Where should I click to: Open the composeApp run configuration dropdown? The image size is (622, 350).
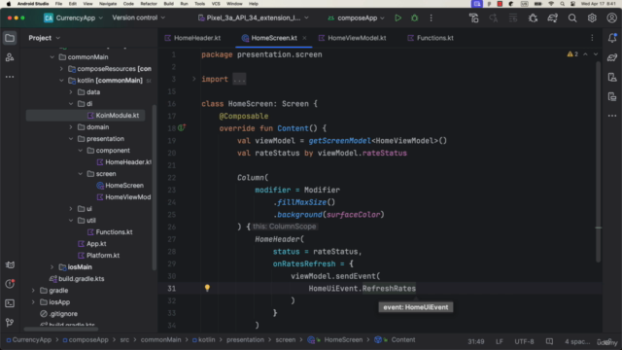[357, 17]
